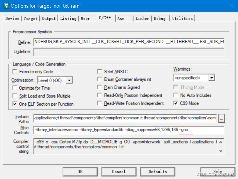Open the Listing tab
This screenshot has height=179, width=238.
[x=68, y=19]
